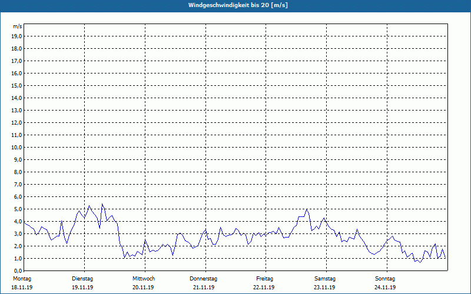Select the 17,0 y-axis label
Screen dimensions: 471x294
point(16,61)
